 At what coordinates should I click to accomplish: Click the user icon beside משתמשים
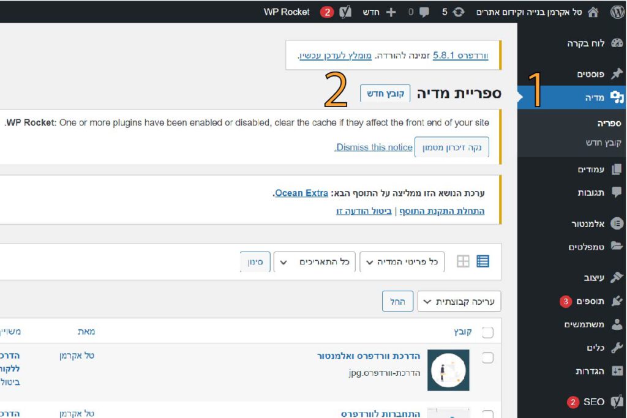617,324
